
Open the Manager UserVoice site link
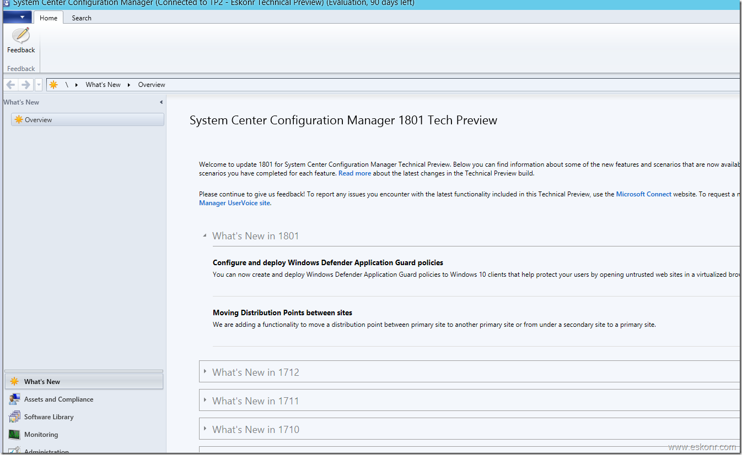click(x=235, y=203)
